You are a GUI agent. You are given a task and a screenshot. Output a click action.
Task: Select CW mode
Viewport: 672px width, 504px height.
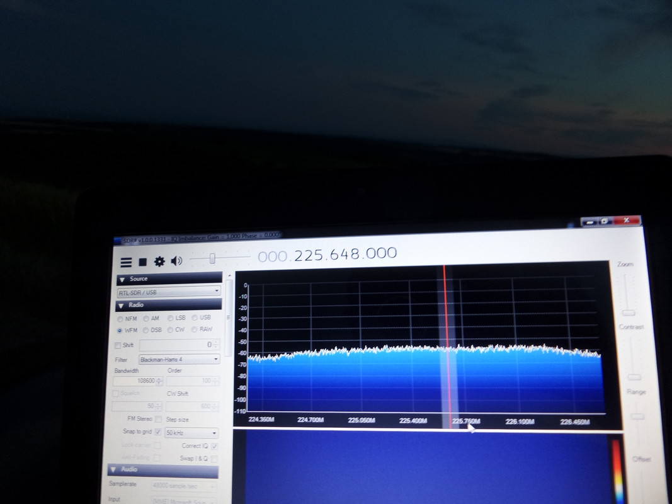[x=170, y=329]
